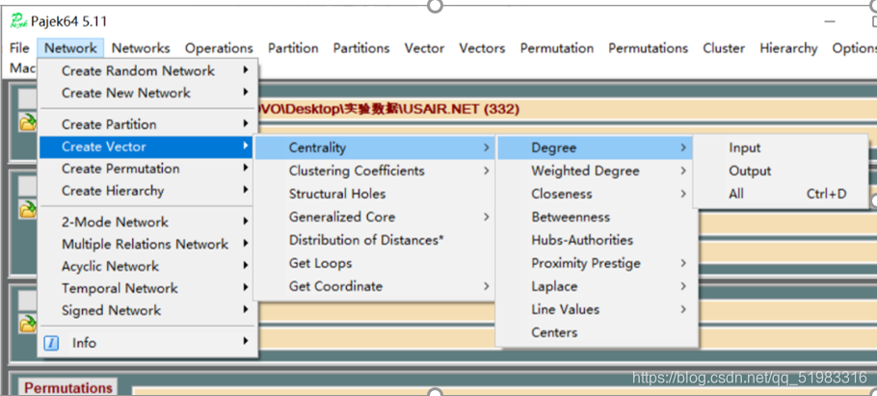Expand Multiple Relations Network submenu

[148, 245]
